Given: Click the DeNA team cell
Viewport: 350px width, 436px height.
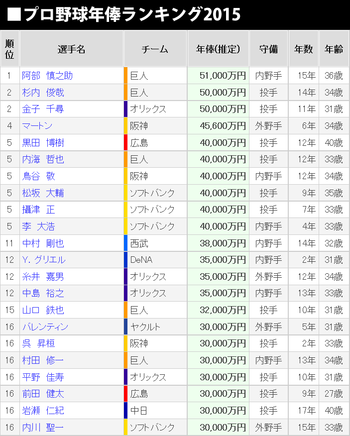Looking at the screenshot, I should pyautogui.click(x=155, y=260).
